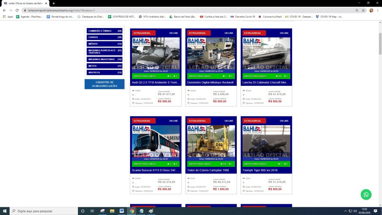Open File Explorer from taskbar
Screen dimensions: 382x215
click(x=112, y=211)
